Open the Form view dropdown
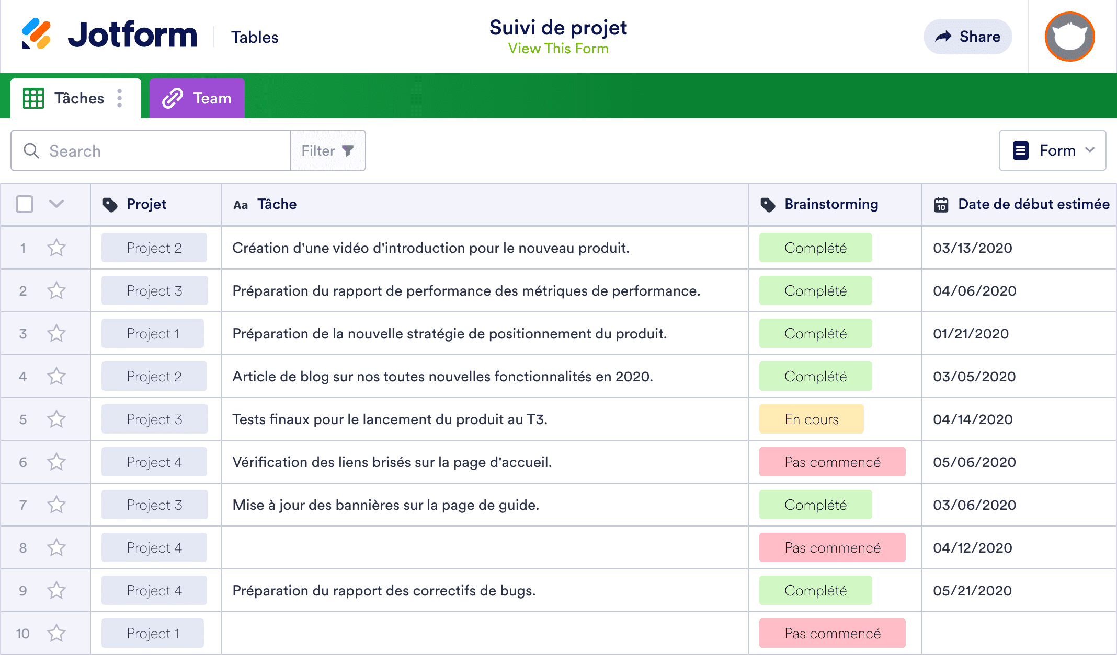The width and height of the screenshot is (1117, 655). 1052,150
